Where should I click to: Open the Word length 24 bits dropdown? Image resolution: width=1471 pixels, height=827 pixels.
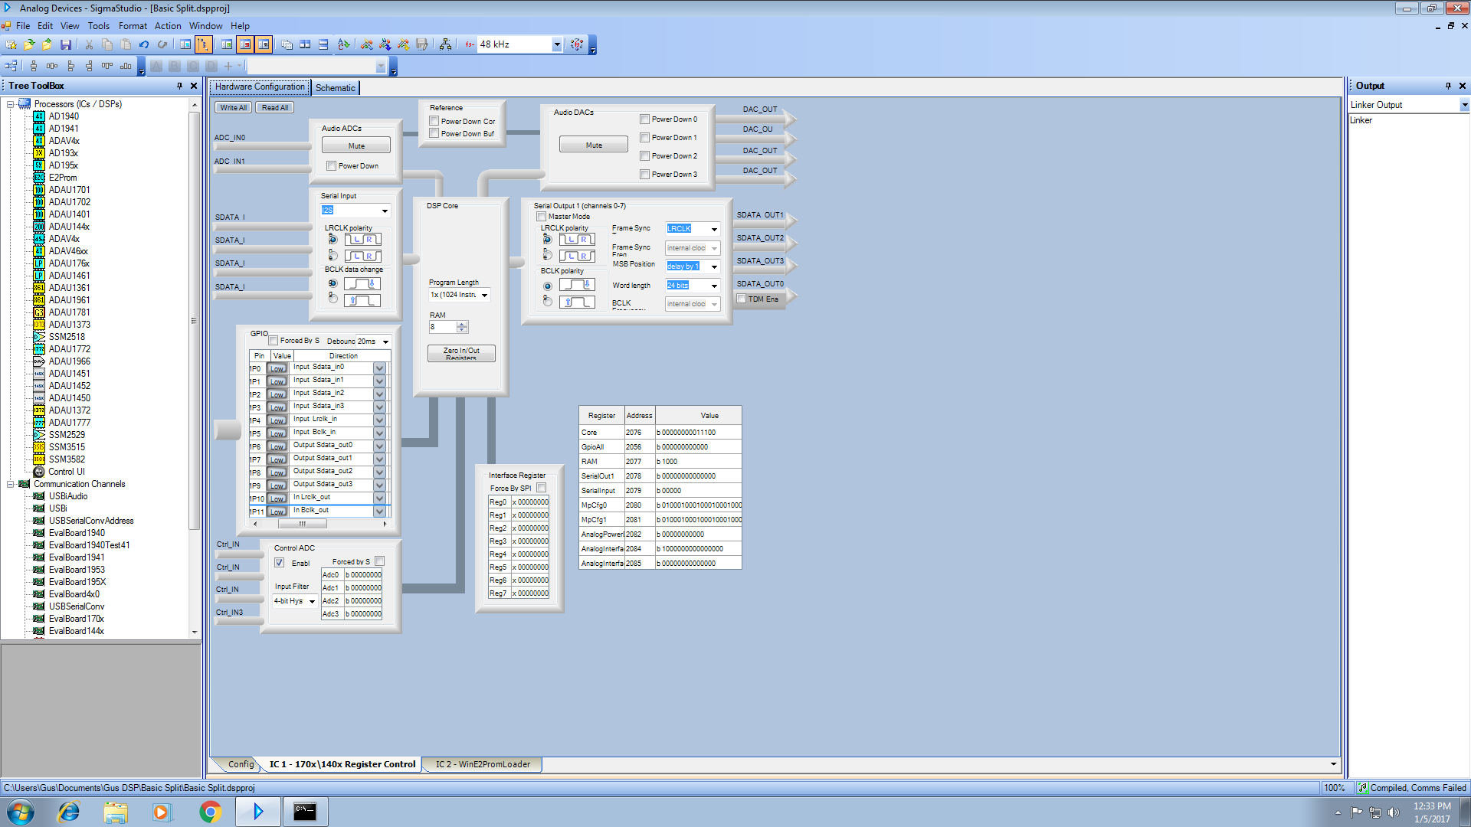click(714, 286)
